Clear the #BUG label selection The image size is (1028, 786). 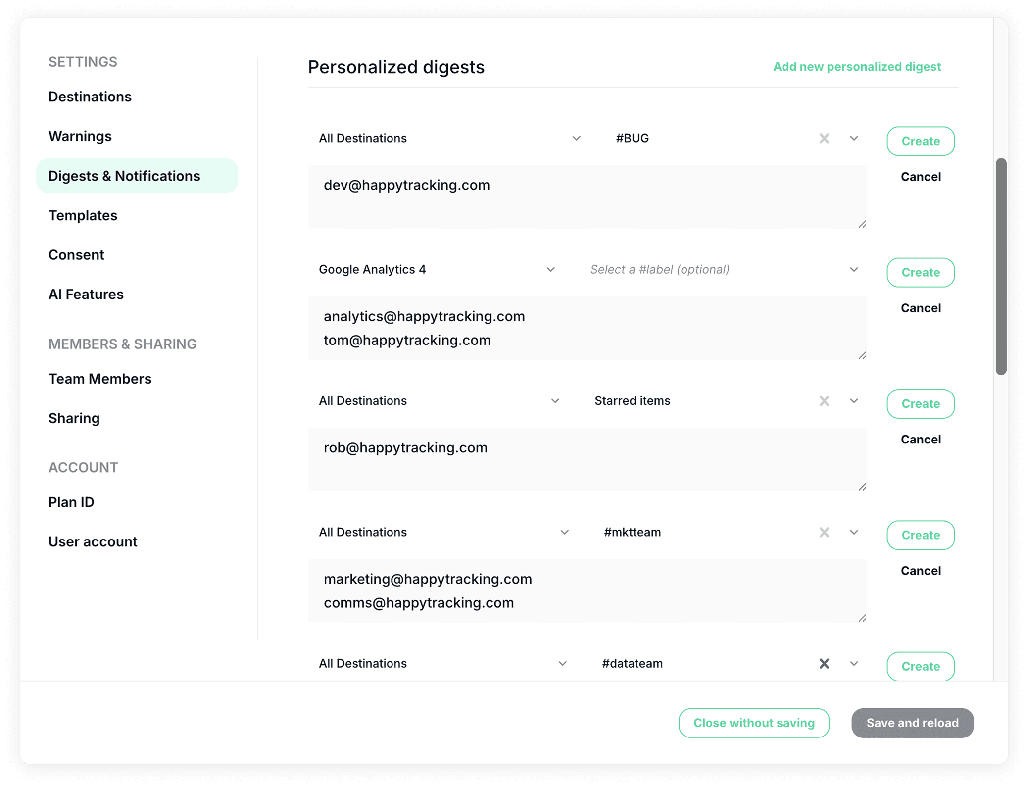tap(824, 138)
